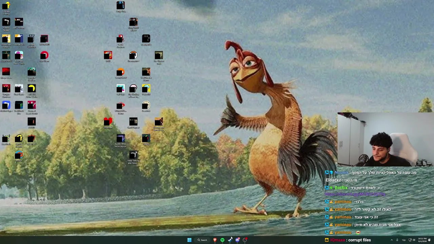Open Discord from the taskbar
Viewport: 434px width, 244px height.
237,240
